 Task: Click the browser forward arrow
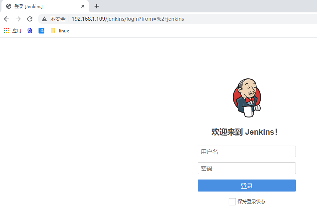[x=18, y=19]
